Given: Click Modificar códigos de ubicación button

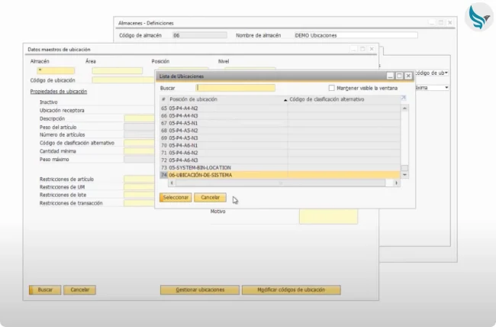Looking at the screenshot, I should point(291,290).
